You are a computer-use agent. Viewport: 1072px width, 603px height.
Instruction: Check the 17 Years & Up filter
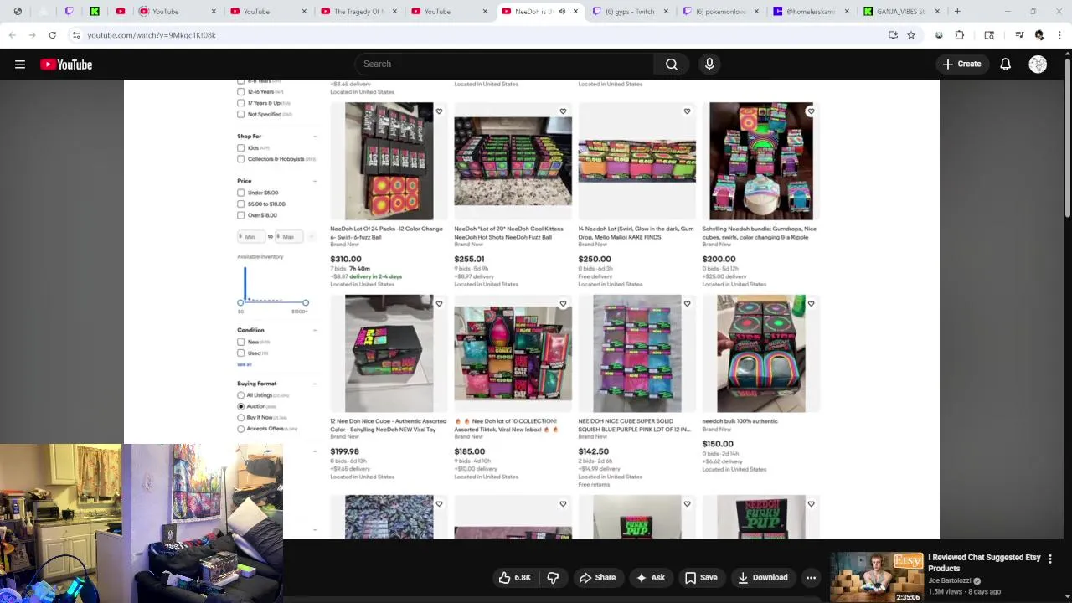[241, 103]
